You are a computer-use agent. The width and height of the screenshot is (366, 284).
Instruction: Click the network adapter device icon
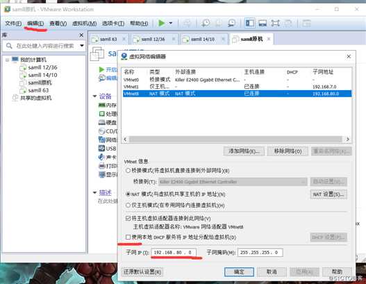tap(102, 140)
